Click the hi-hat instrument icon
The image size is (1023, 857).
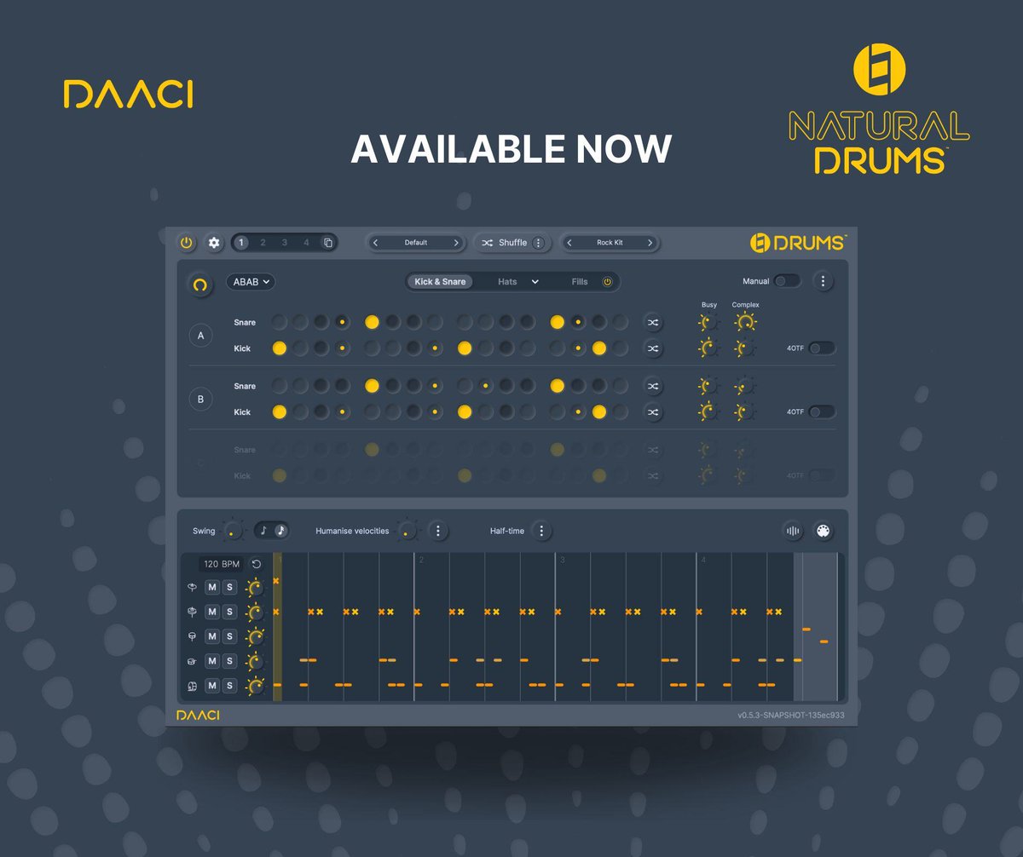click(x=193, y=612)
